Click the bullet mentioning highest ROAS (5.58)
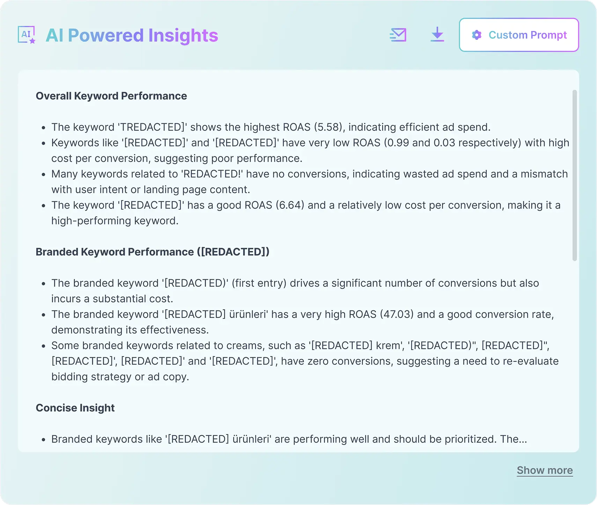This screenshot has height=505, width=597. click(x=271, y=127)
